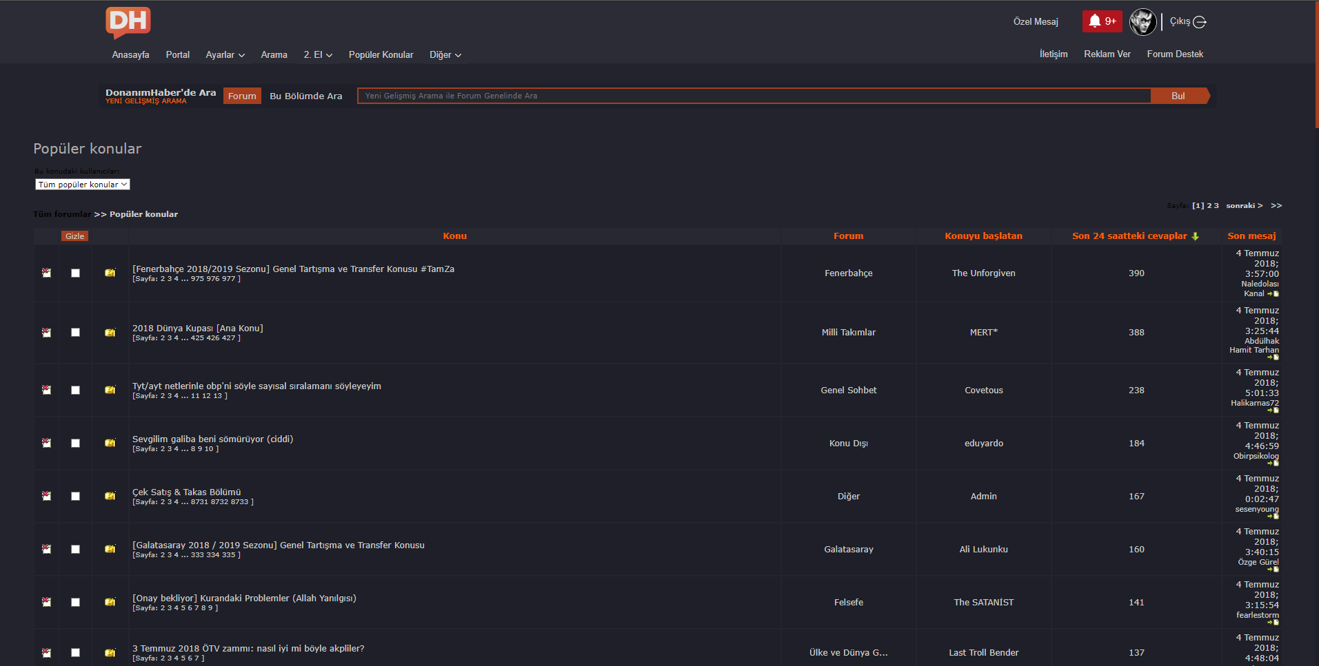Tick the checkbox for Tyt/ayt netlerinle topic
The height and width of the screenshot is (666, 1319).
(75, 390)
